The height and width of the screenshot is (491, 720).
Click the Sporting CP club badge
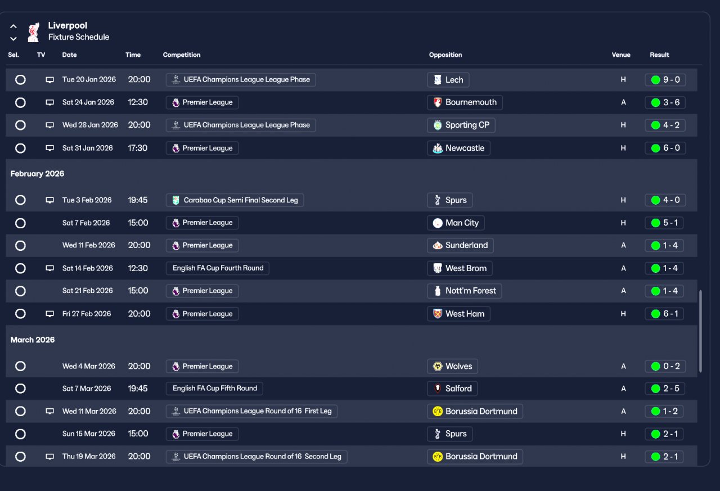click(x=438, y=125)
